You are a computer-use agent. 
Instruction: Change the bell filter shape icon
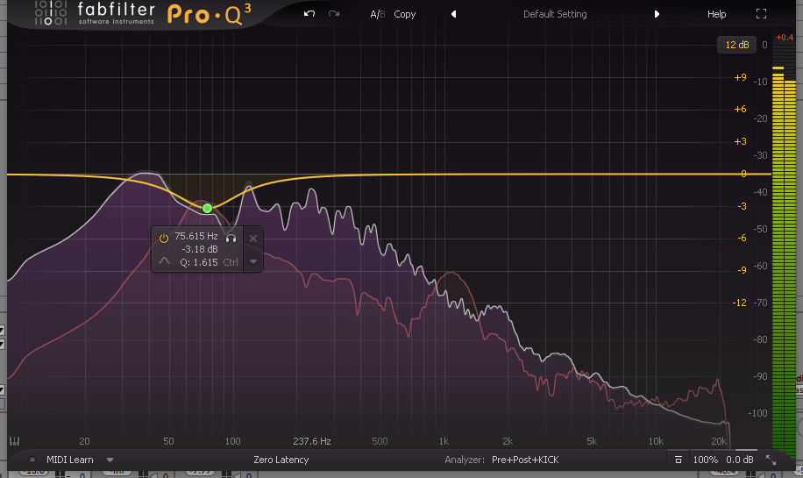(164, 260)
